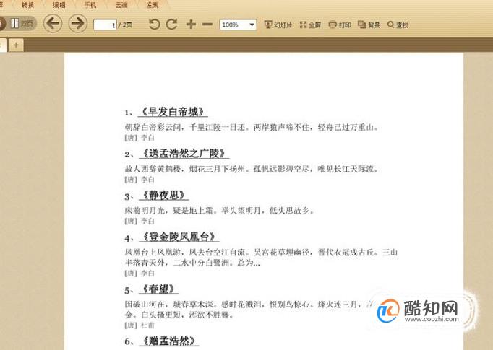Viewport: 493px width, 350px height.
Task: Rotate the page clockwise
Action: [171, 24]
